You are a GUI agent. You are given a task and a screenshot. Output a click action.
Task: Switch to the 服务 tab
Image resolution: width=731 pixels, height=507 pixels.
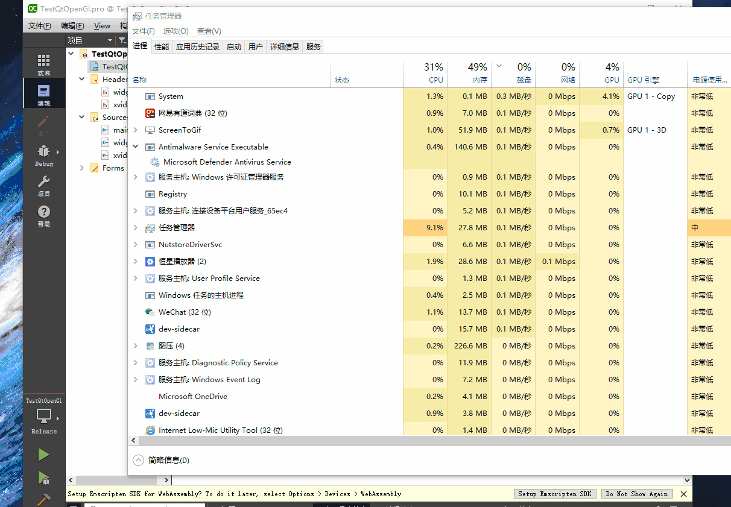coord(314,46)
